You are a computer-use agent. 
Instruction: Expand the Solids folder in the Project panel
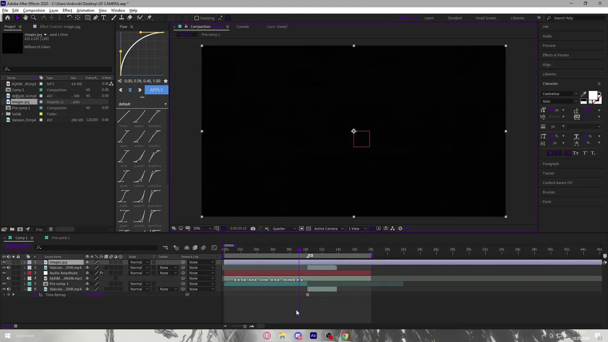point(3,114)
